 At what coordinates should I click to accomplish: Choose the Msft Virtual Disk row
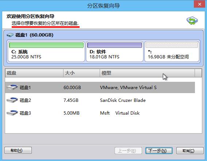pyautogui.click(x=100, y=113)
